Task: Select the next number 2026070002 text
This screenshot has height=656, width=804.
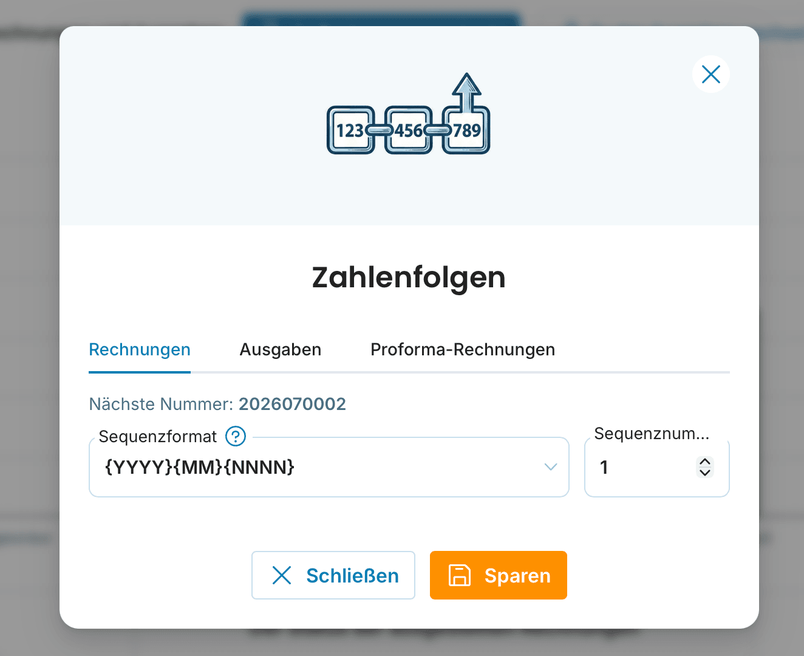Action: click(x=292, y=404)
